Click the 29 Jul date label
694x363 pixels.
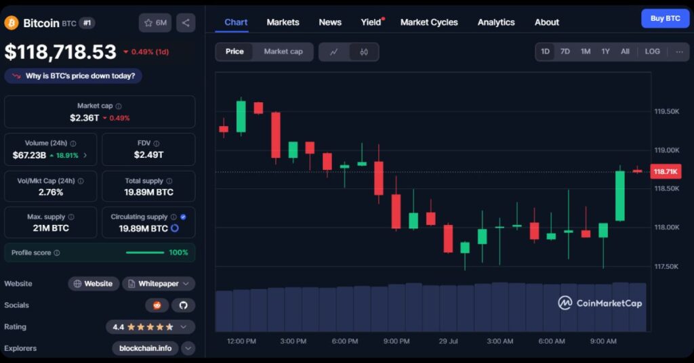(449, 341)
